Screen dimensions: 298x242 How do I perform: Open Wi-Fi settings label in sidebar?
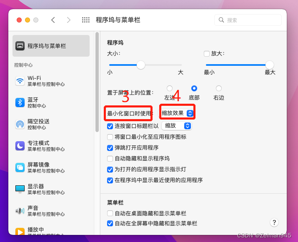34,78
